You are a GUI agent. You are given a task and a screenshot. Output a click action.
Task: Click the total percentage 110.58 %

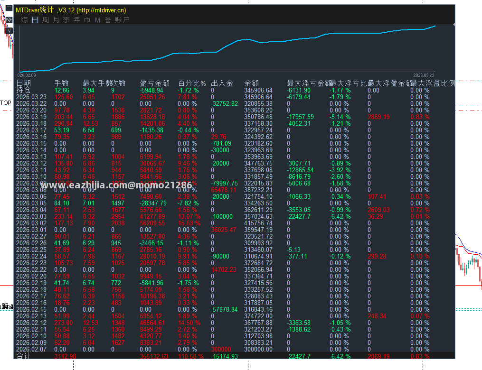[190, 356]
